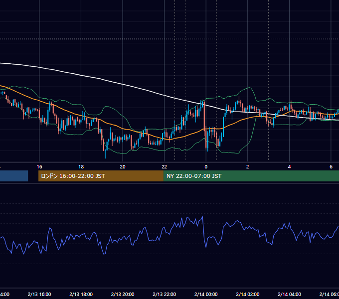The width and height of the screenshot is (339, 299).
Task: Click the 2/13 20:00 time label
Action: click(x=123, y=294)
